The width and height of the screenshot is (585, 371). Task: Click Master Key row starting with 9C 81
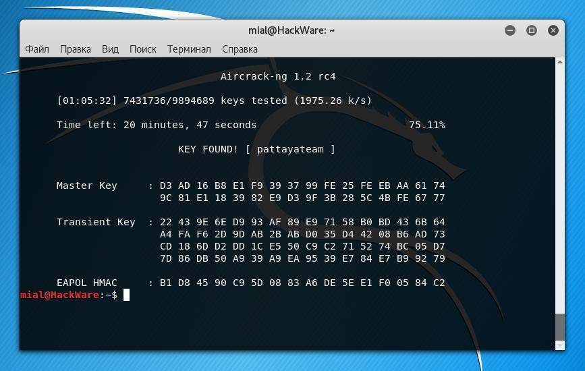point(302,198)
